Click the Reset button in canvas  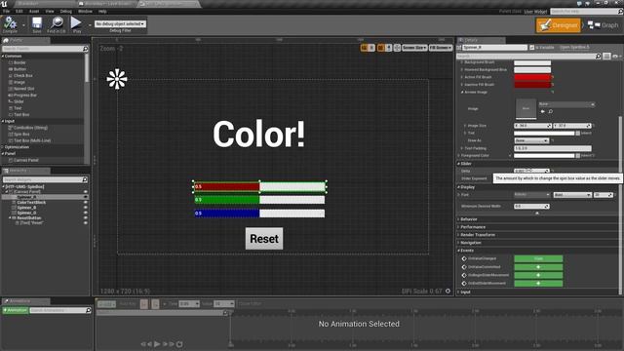click(264, 239)
